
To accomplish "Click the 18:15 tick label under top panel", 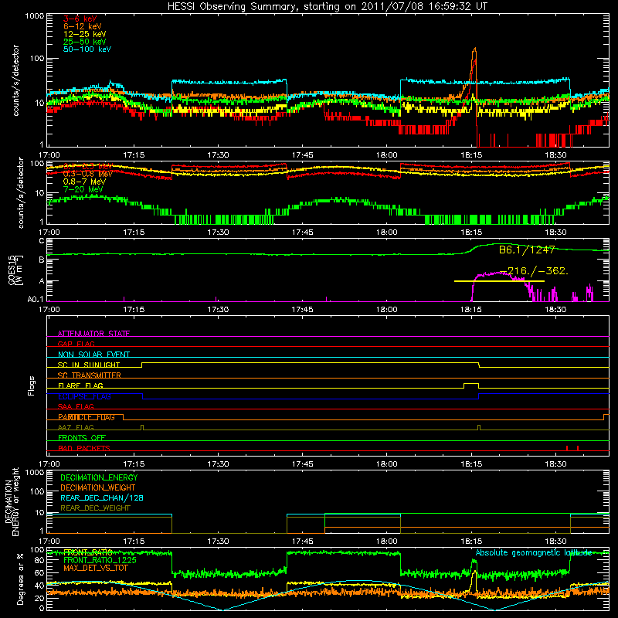I will [471, 155].
